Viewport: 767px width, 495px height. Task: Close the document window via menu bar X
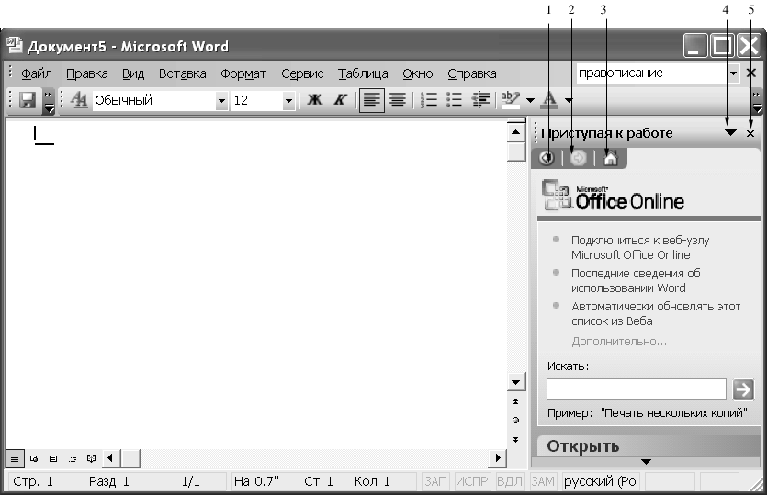click(x=751, y=73)
